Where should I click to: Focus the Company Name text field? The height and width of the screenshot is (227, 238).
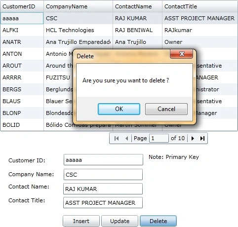pos(103,174)
